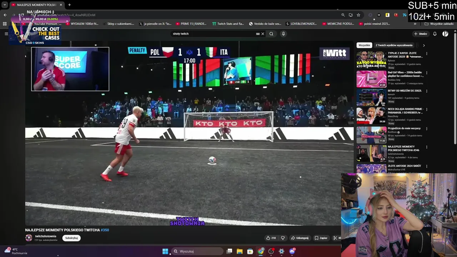Open LOVE&LEMONADE bookmark
The image size is (457, 257).
[x=301, y=24]
